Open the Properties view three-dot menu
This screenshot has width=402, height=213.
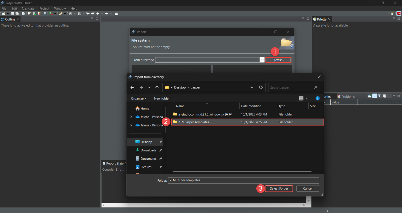(389, 96)
